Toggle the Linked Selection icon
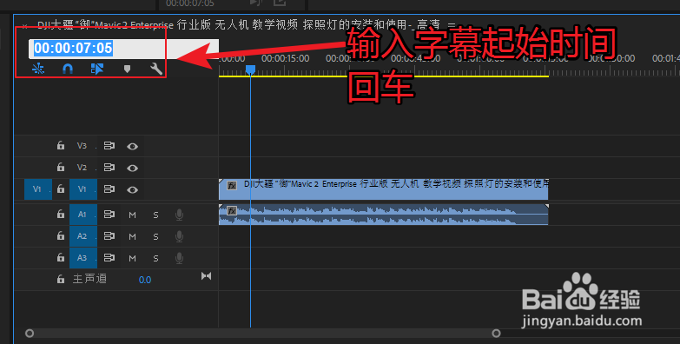The image size is (680, 344). coord(97,69)
